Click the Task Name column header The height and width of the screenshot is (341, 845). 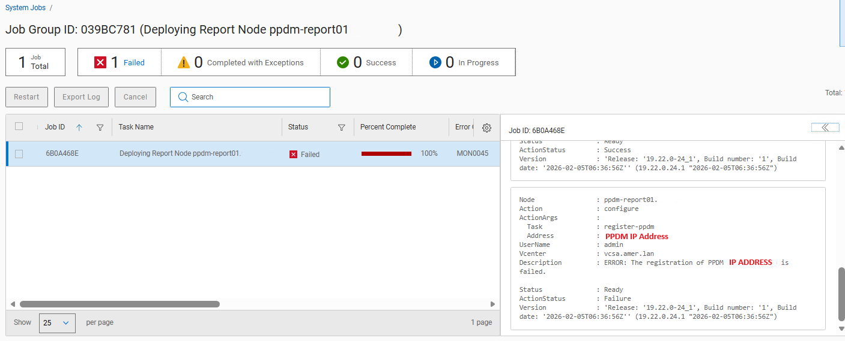[x=136, y=127]
